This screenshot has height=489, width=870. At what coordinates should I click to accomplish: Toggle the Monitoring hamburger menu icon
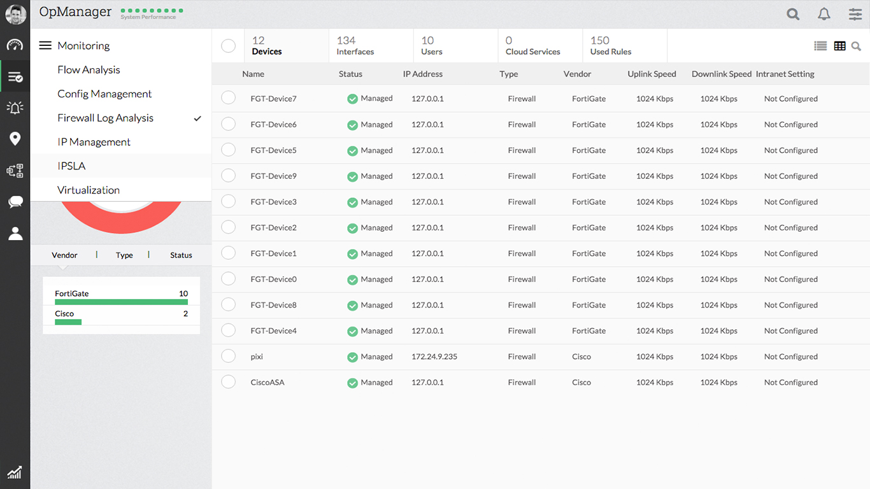pos(45,46)
